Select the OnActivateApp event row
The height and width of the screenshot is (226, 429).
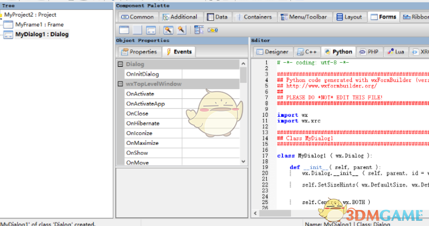tap(182, 104)
